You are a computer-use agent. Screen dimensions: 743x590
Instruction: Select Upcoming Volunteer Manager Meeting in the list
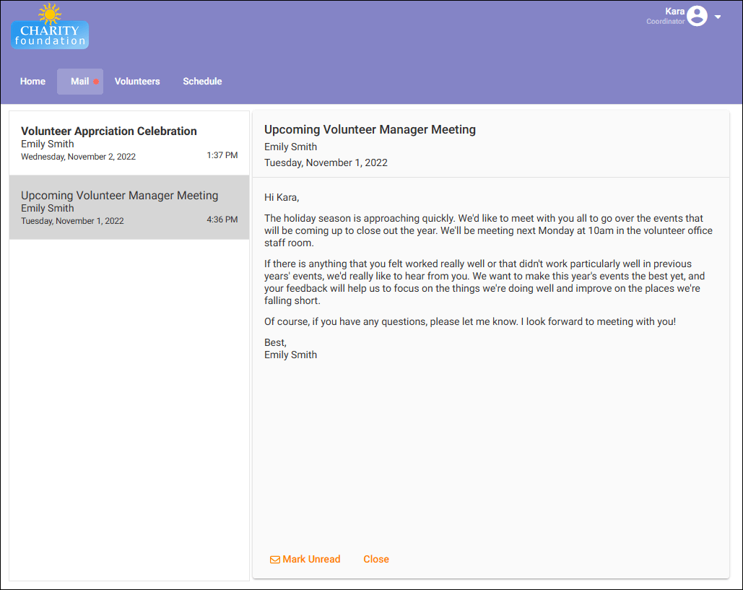pos(120,196)
